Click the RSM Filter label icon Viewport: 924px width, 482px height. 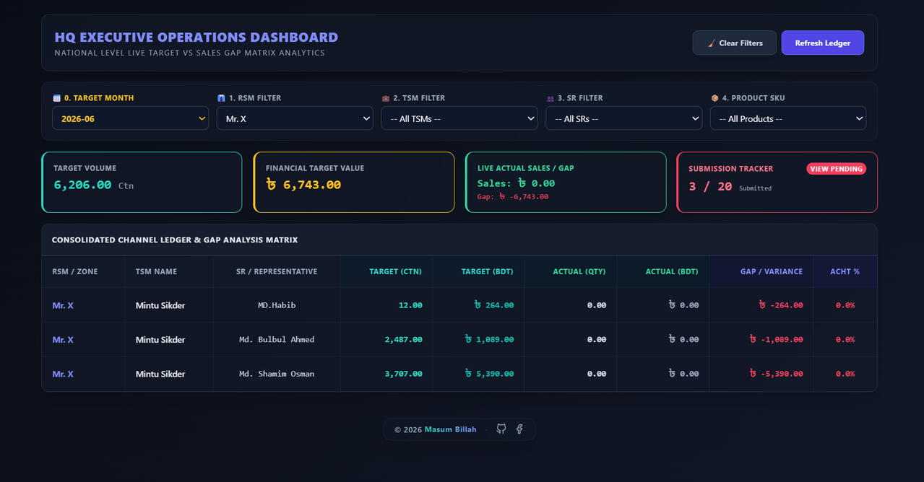point(221,98)
